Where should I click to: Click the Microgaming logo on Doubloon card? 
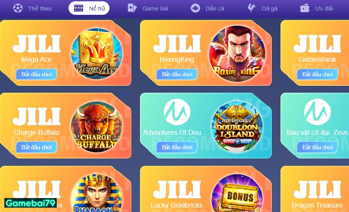[177, 112]
